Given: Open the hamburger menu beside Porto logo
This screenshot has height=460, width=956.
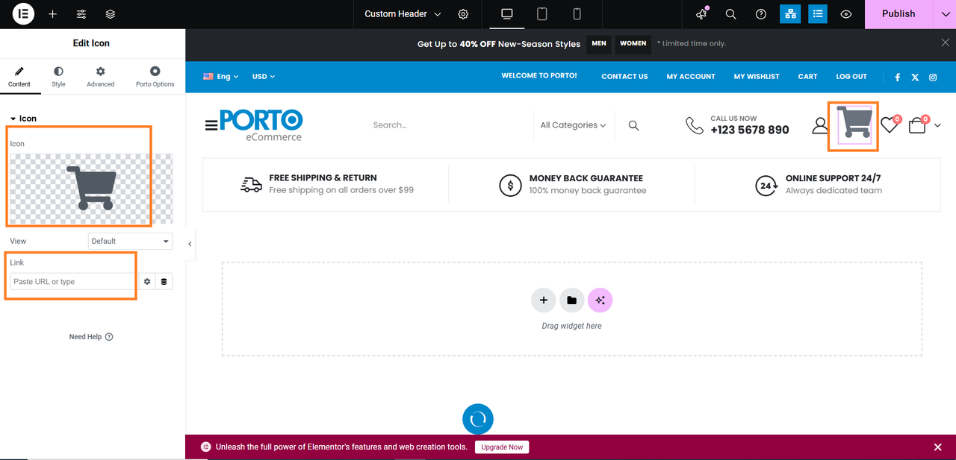Looking at the screenshot, I should point(211,125).
